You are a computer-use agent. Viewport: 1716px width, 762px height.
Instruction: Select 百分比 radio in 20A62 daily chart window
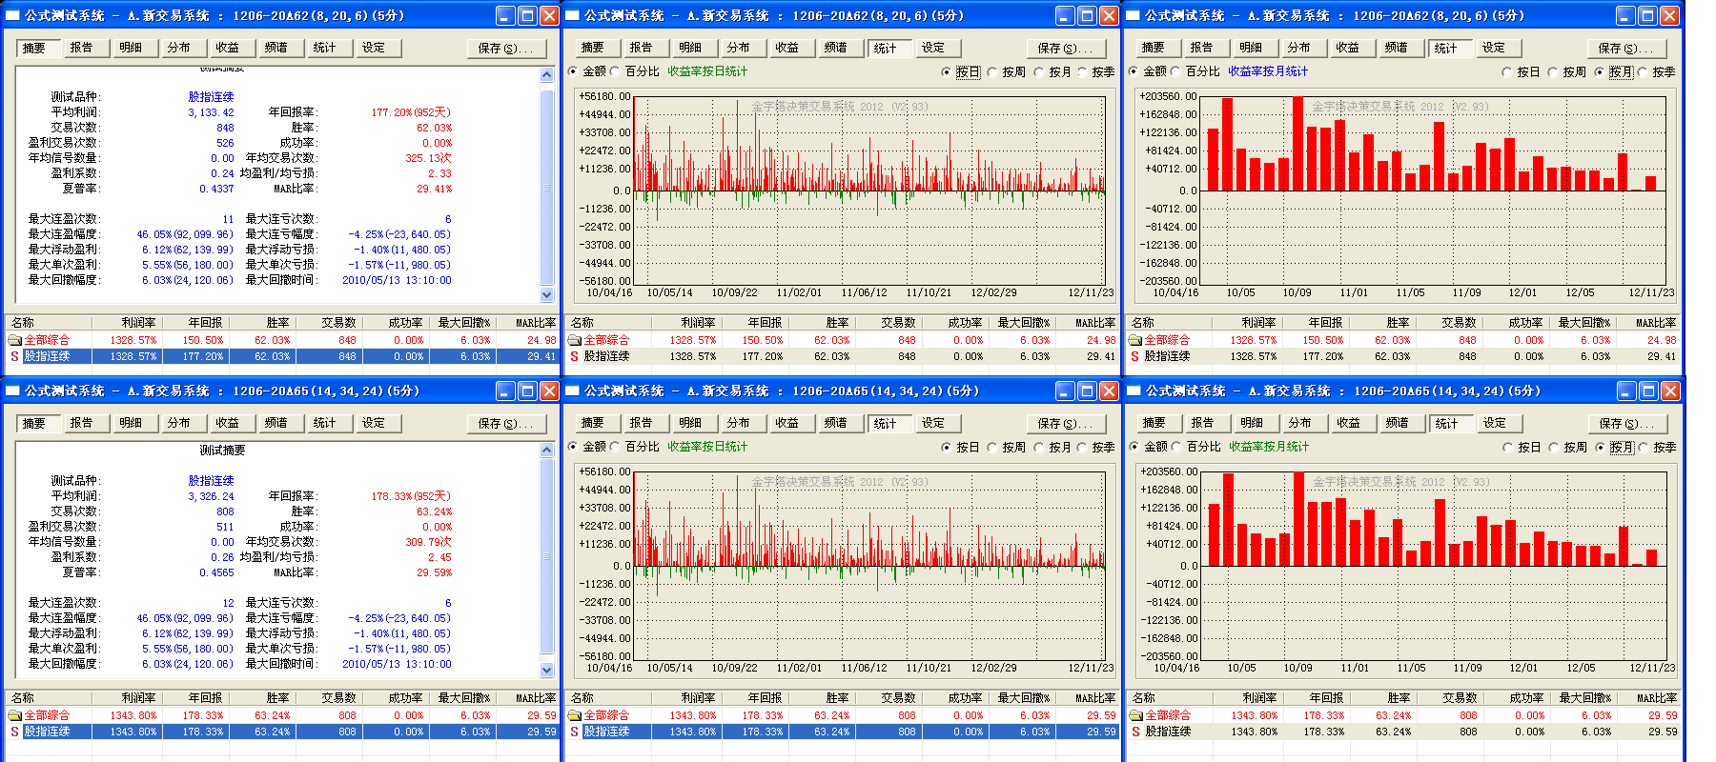click(615, 71)
